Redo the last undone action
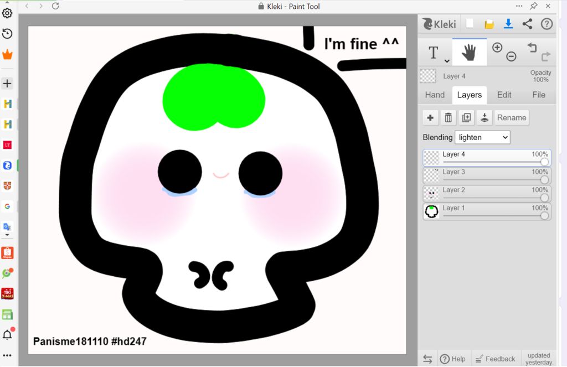Image resolution: width=567 pixels, height=367 pixels. point(545,56)
